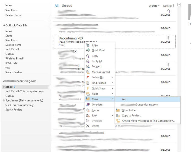
Task: Open Deleted Items in the favorites list
Action: click(x=13, y=15)
